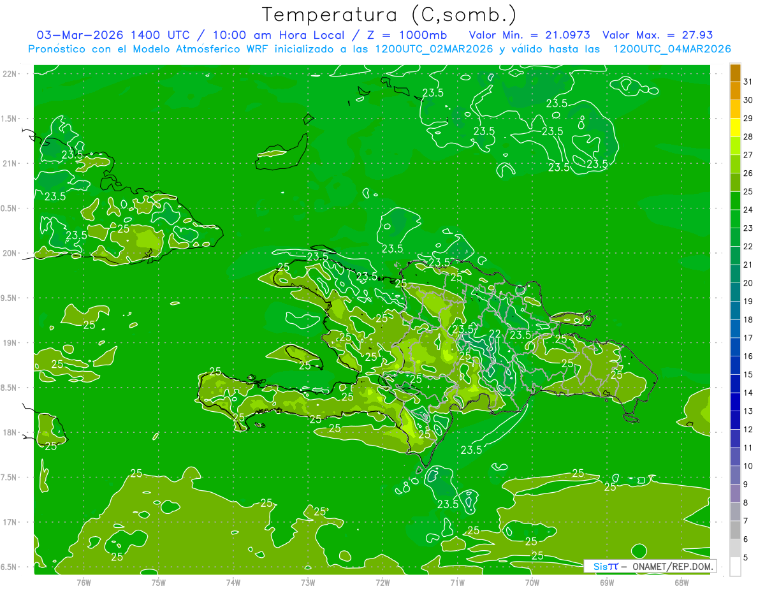Screen dimensions: 765x591
Task: Click the yellow legend swatch between 28 and 29
Action: [x=735, y=128]
